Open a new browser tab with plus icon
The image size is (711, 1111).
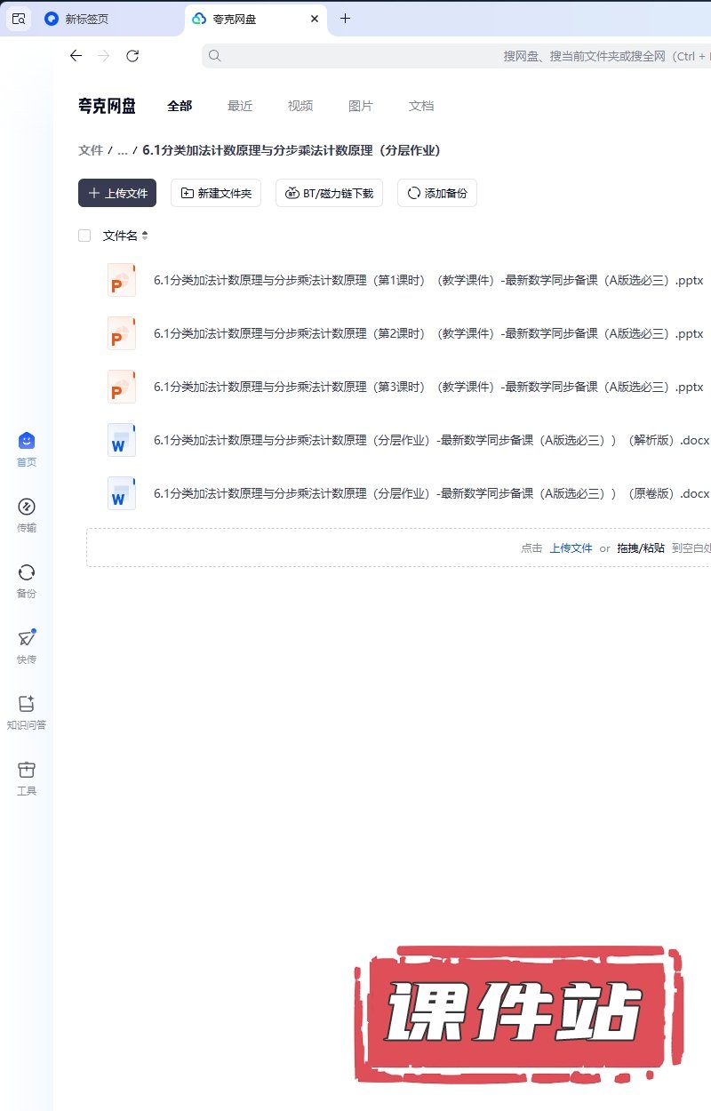tap(346, 19)
